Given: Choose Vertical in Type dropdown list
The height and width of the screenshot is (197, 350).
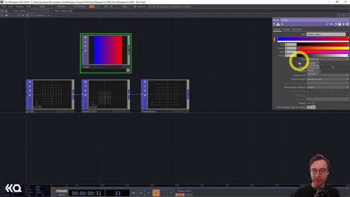Looking at the screenshot, I should [313, 63].
